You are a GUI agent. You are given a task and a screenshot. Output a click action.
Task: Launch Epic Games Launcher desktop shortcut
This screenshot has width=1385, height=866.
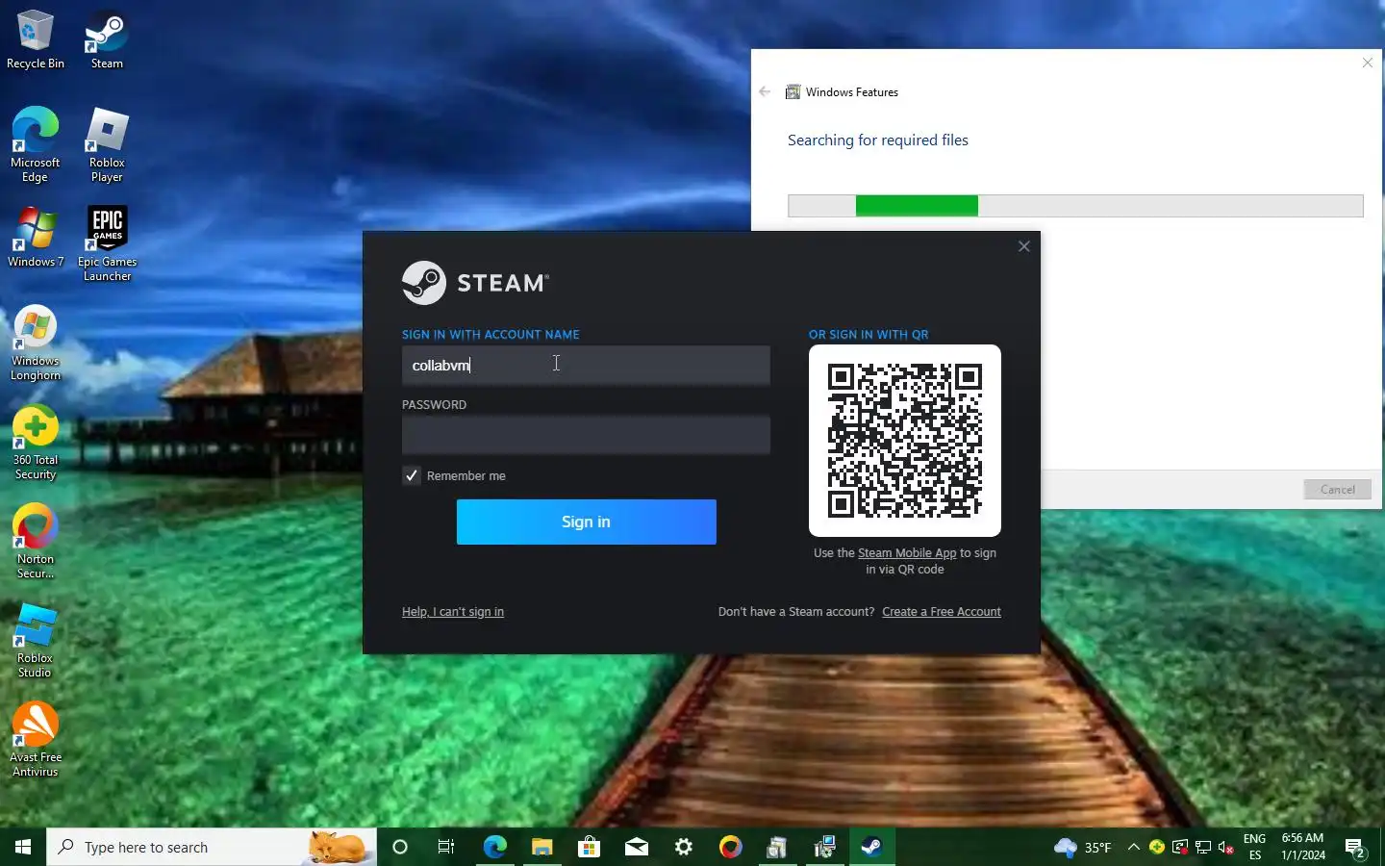(x=107, y=243)
